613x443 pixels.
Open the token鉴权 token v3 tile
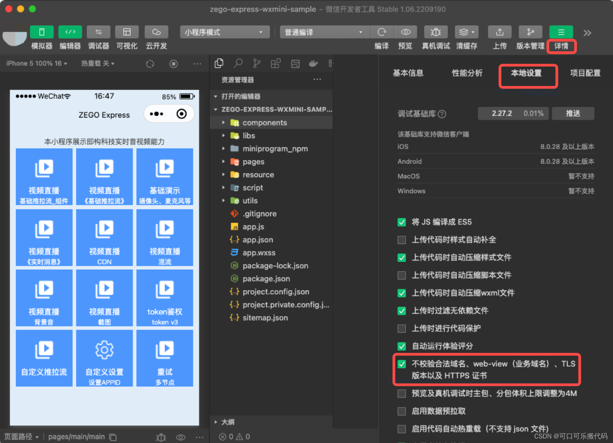[165, 298]
